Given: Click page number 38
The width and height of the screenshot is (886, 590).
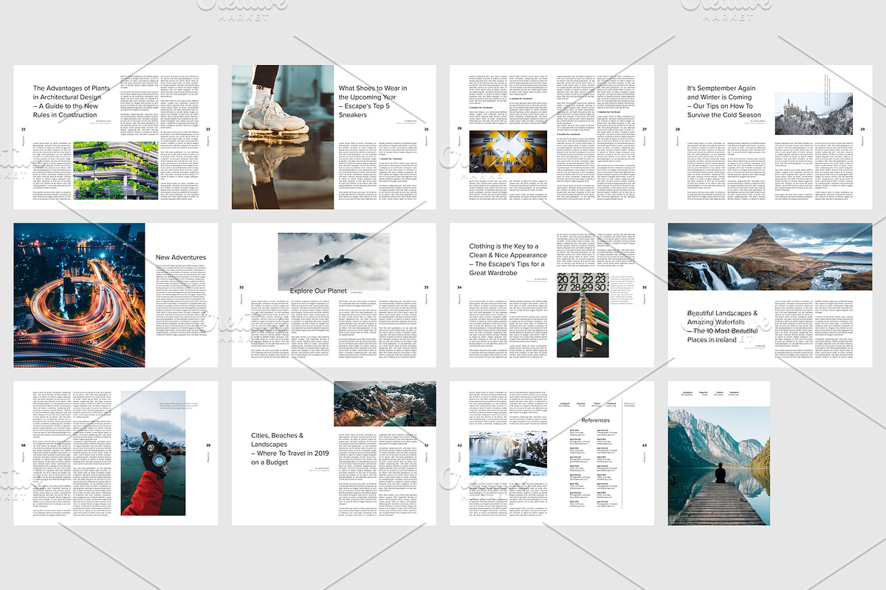Looking at the screenshot, I should [24, 445].
